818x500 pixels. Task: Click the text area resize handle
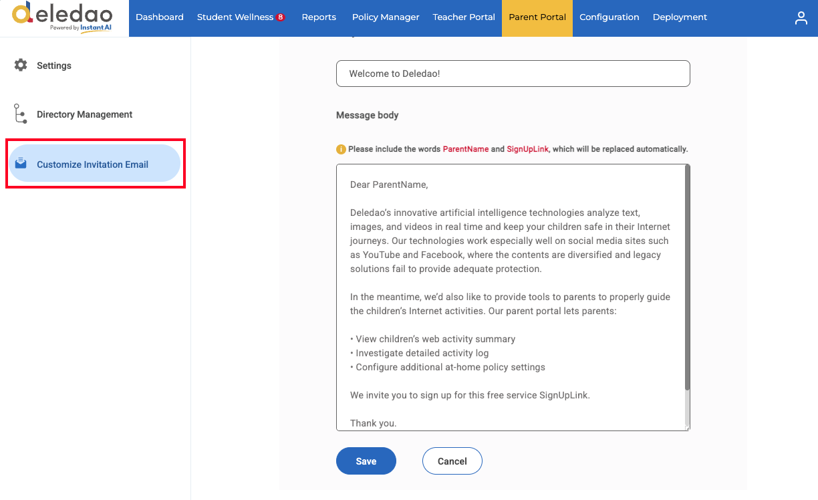pyautogui.click(x=686, y=427)
